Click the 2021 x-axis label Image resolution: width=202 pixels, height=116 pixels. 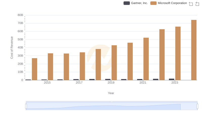(143, 83)
